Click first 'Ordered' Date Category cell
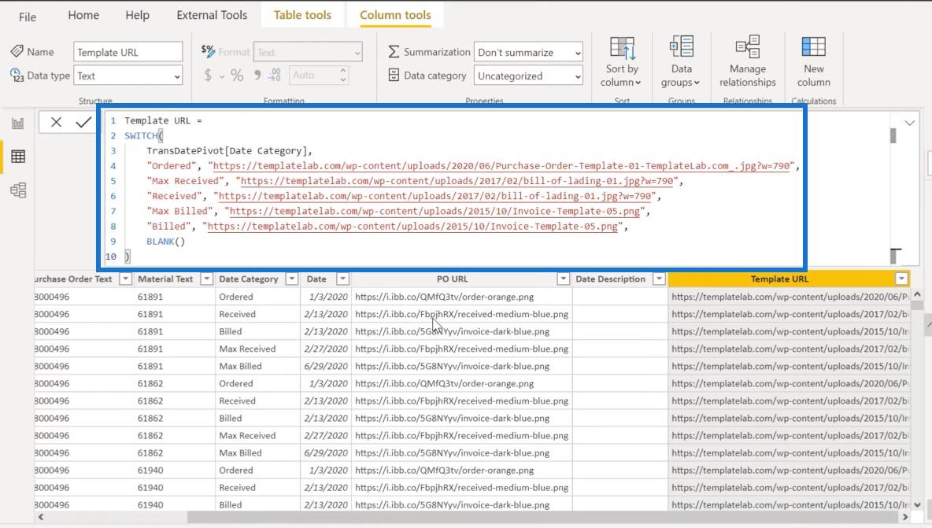 pos(257,297)
